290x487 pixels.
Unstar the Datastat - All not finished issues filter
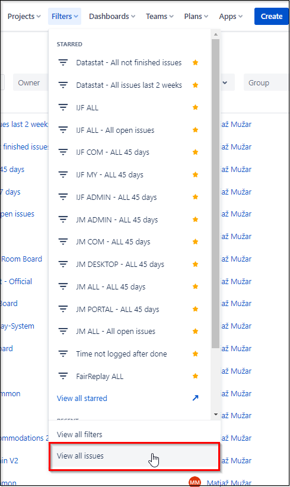[195, 63]
